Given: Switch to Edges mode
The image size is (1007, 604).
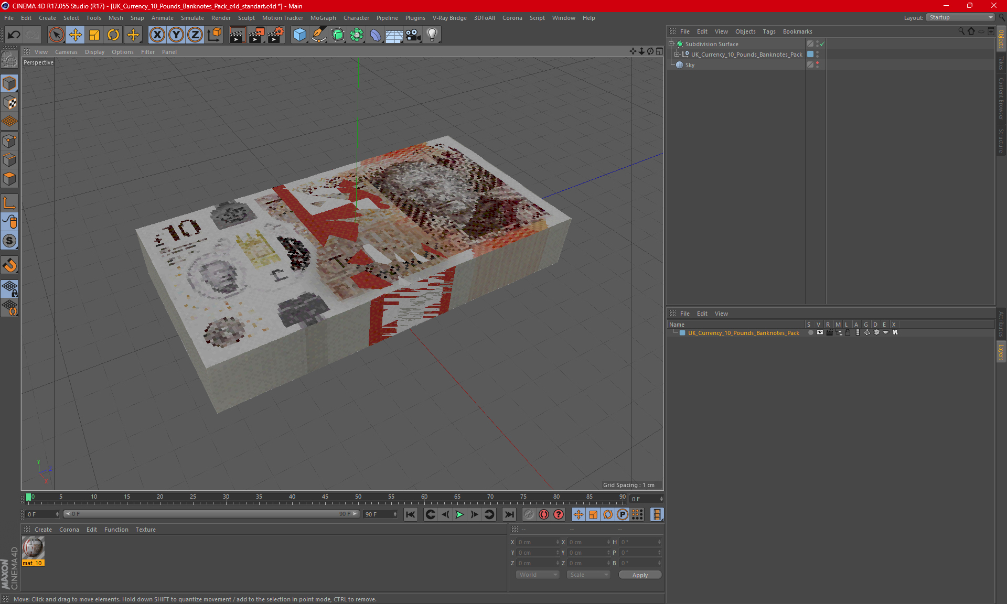Looking at the screenshot, I should coord(9,160).
